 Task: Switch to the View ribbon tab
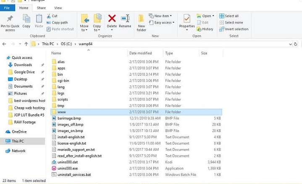pyautogui.click(x=58, y=8)
